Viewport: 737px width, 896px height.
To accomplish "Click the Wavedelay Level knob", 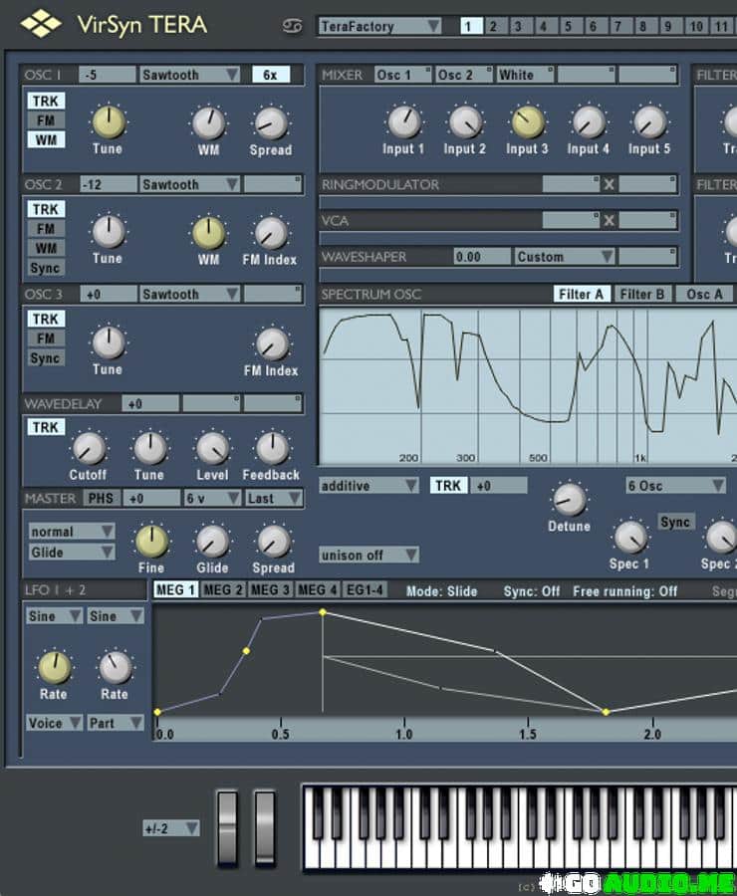I will (212, 448).
